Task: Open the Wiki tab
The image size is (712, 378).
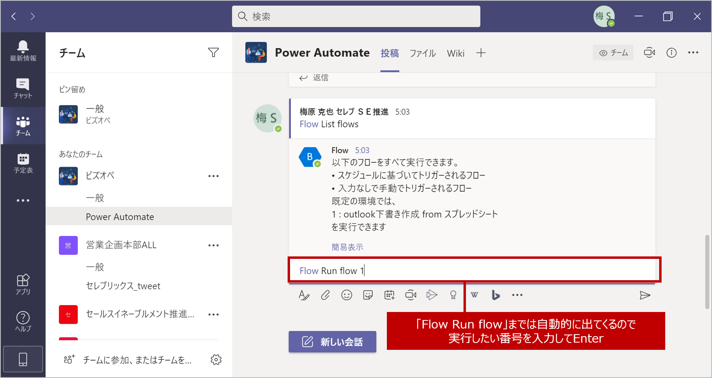Action: 455,53
